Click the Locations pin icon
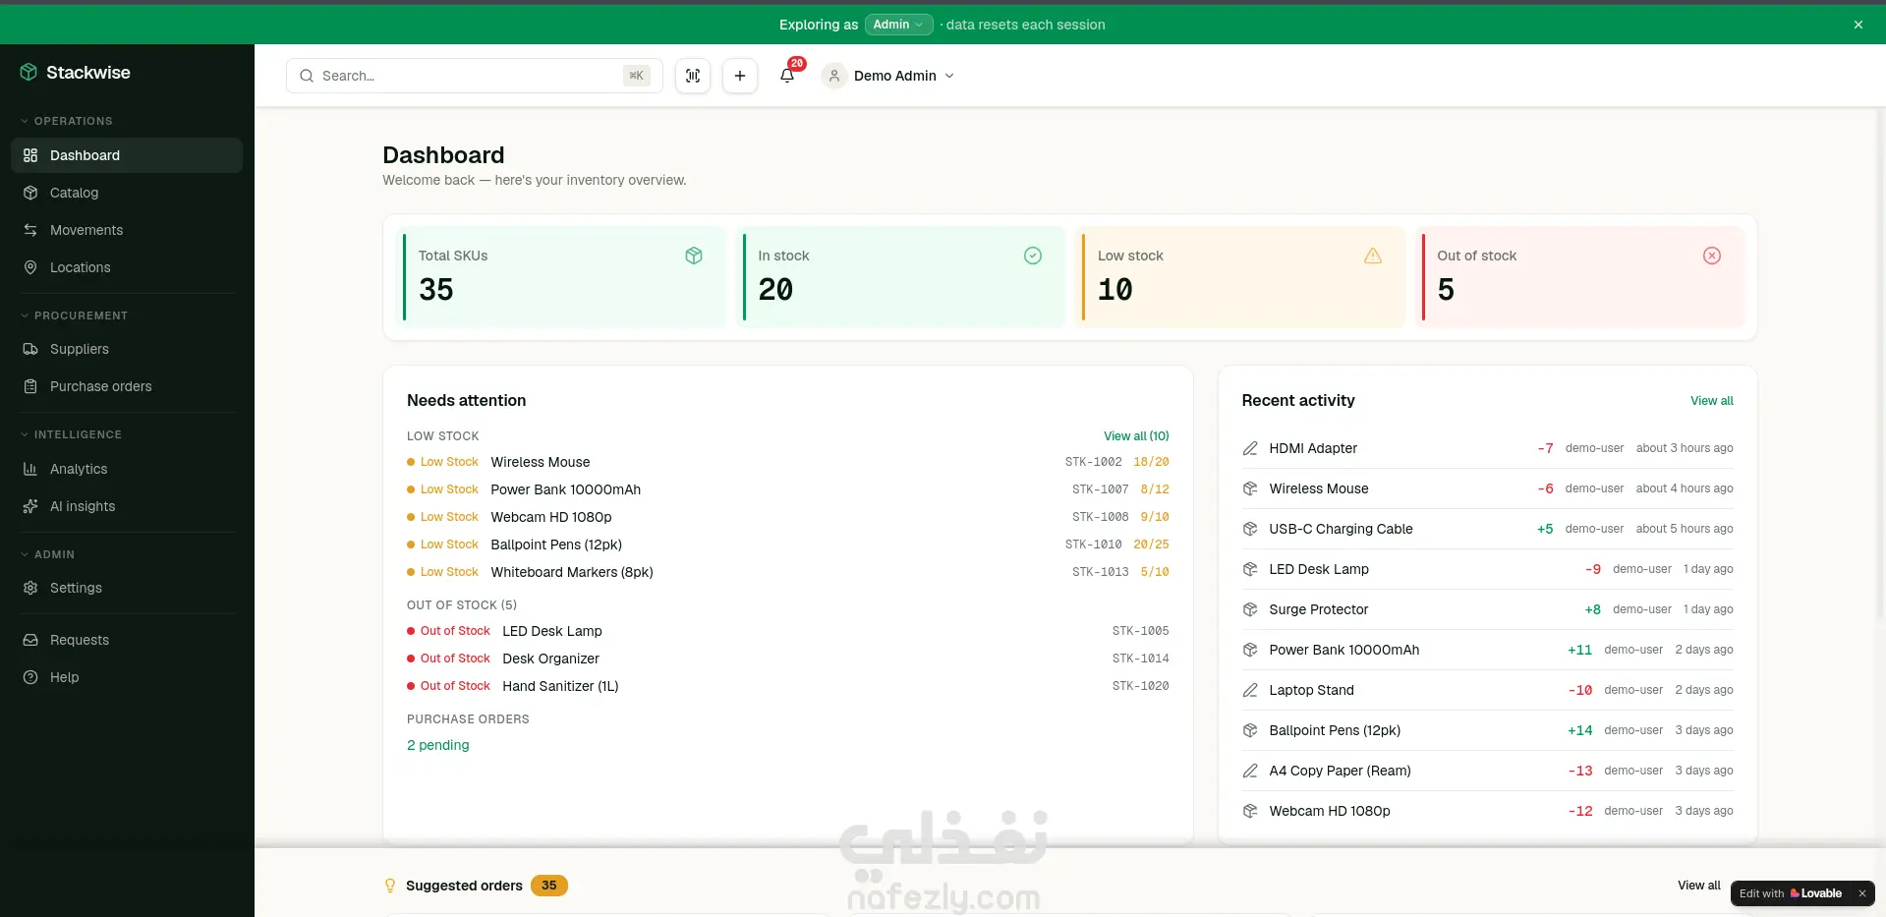Screen dimensions: 1886x917 pyautogui.click(x=30, y=267)
